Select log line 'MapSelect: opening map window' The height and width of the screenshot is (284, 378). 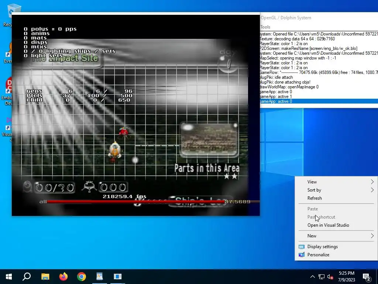click(319, 58)
